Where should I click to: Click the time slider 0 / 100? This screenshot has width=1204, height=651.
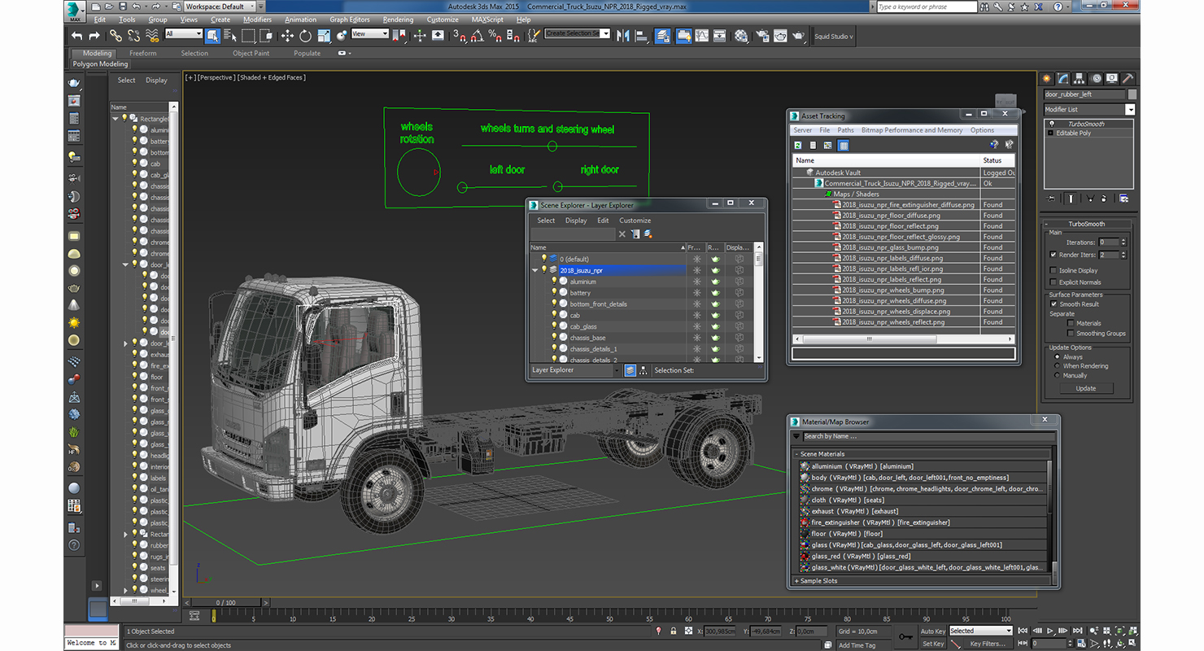click(225, 602)
